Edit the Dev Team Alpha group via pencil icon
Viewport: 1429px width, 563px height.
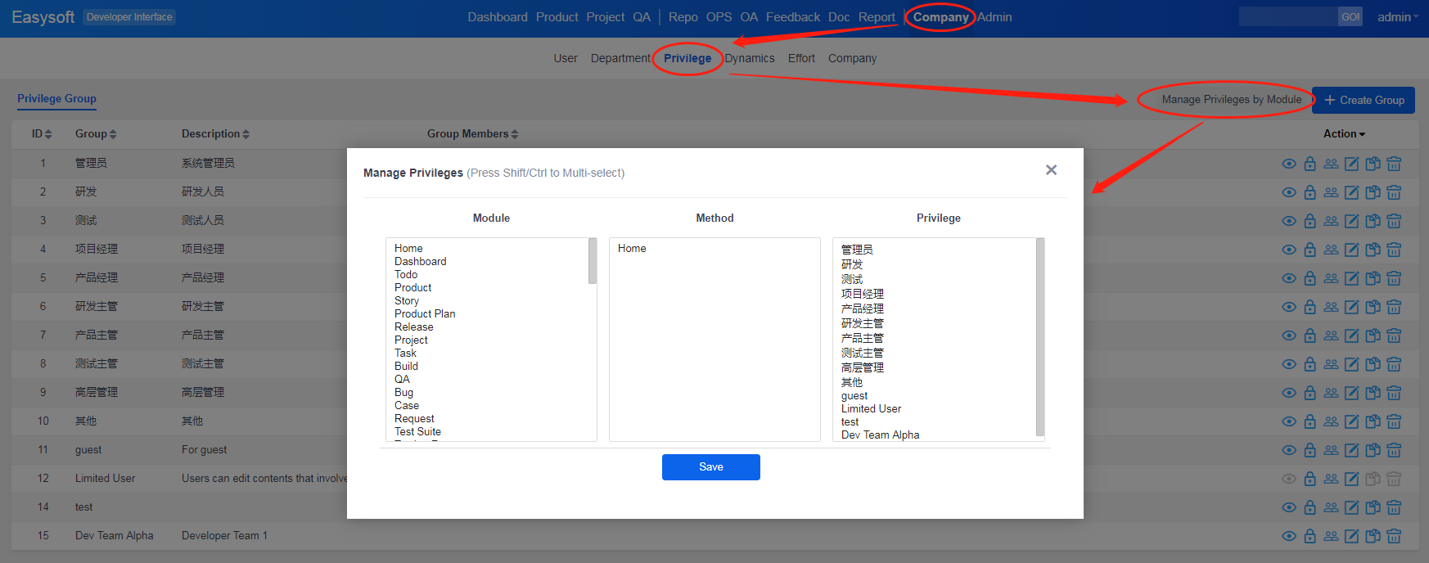tap(1352, 536)
